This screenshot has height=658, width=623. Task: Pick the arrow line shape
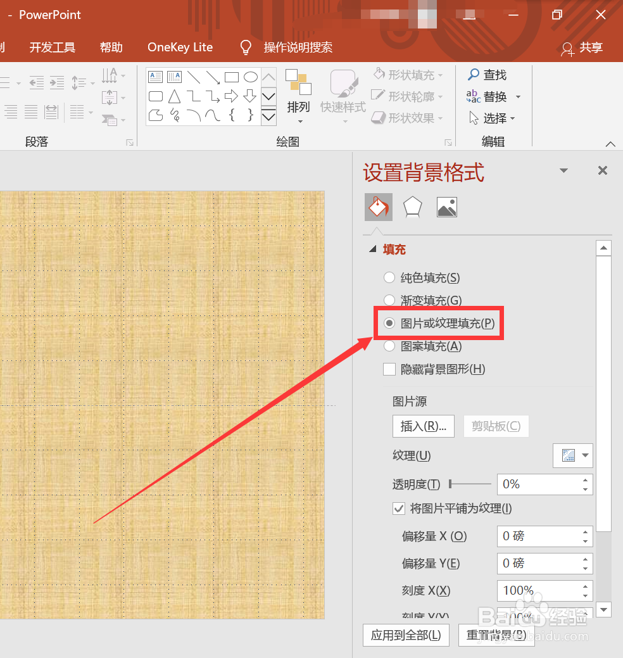tap(213, 77)
